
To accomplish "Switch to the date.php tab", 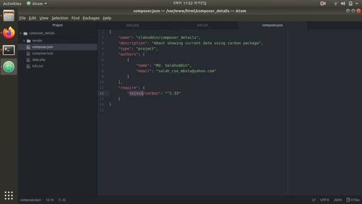I will 133,25.
